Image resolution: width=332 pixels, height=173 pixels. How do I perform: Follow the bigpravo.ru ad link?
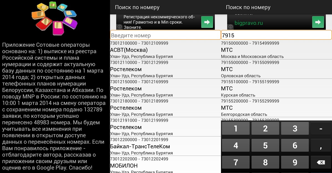click(x=249, y=23)
